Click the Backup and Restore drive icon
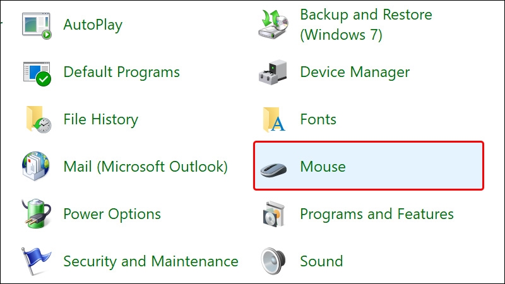The height and width of the screenshot is (284, 505). point(273,25)
